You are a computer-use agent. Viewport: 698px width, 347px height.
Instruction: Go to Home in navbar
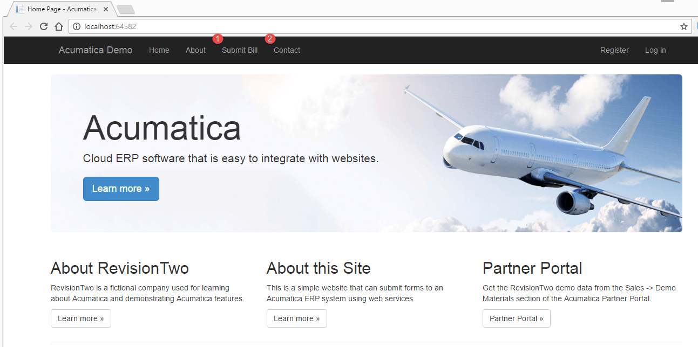(x=159, y=50)
